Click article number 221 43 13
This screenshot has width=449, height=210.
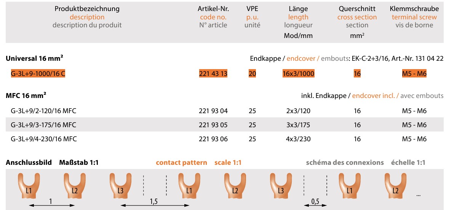point(213,74)
